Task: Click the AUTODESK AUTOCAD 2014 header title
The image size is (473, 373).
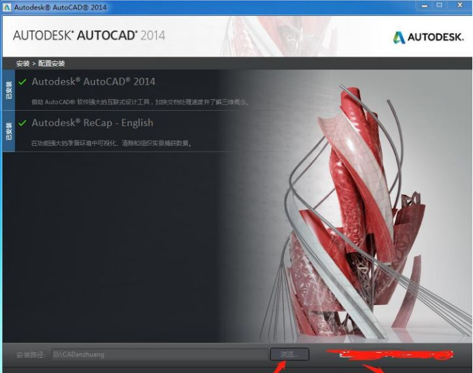Action: pos(89,36)
